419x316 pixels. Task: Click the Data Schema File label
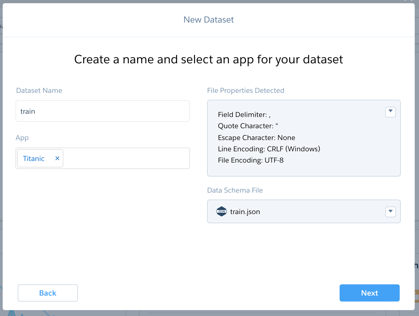click(x=235, y=190)
